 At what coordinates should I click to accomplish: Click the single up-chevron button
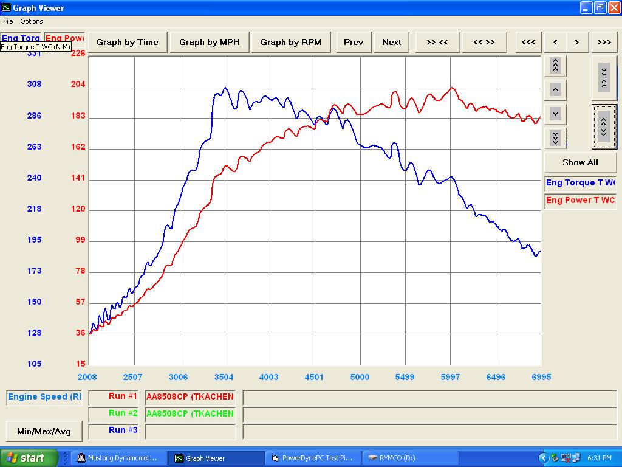555,89
